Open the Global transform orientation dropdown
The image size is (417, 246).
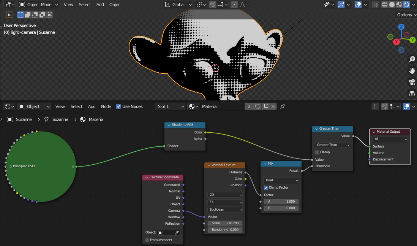(x=178, y=5)
